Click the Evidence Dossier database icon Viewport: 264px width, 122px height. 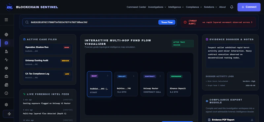click(207, 39)
